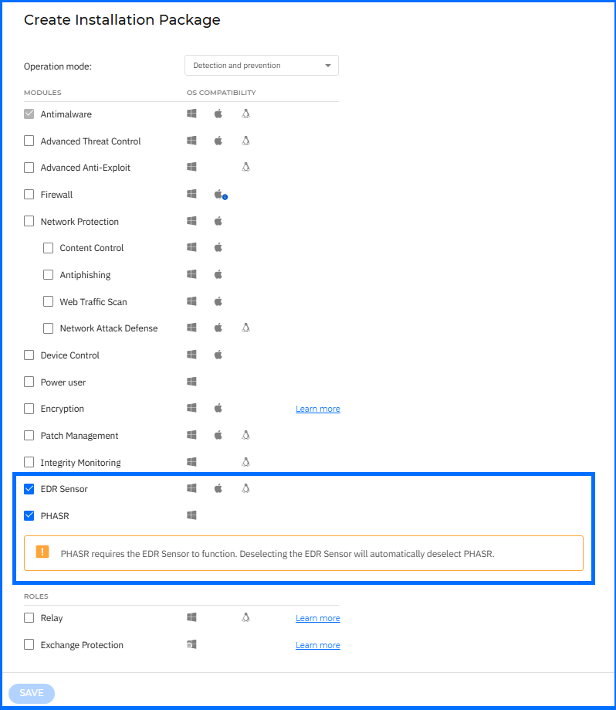Click Learn more next to Exchange Protection
The height and width of the screenshot is (710, 616).
(x=317, y=645)
